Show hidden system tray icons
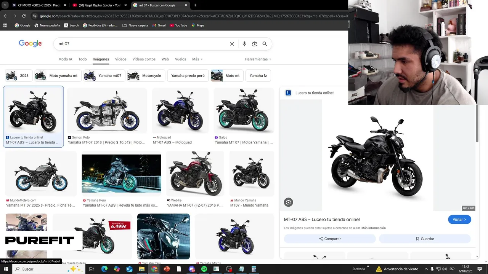Image resolution: width=488 pixels, height=274 pixels. (426, 269)
